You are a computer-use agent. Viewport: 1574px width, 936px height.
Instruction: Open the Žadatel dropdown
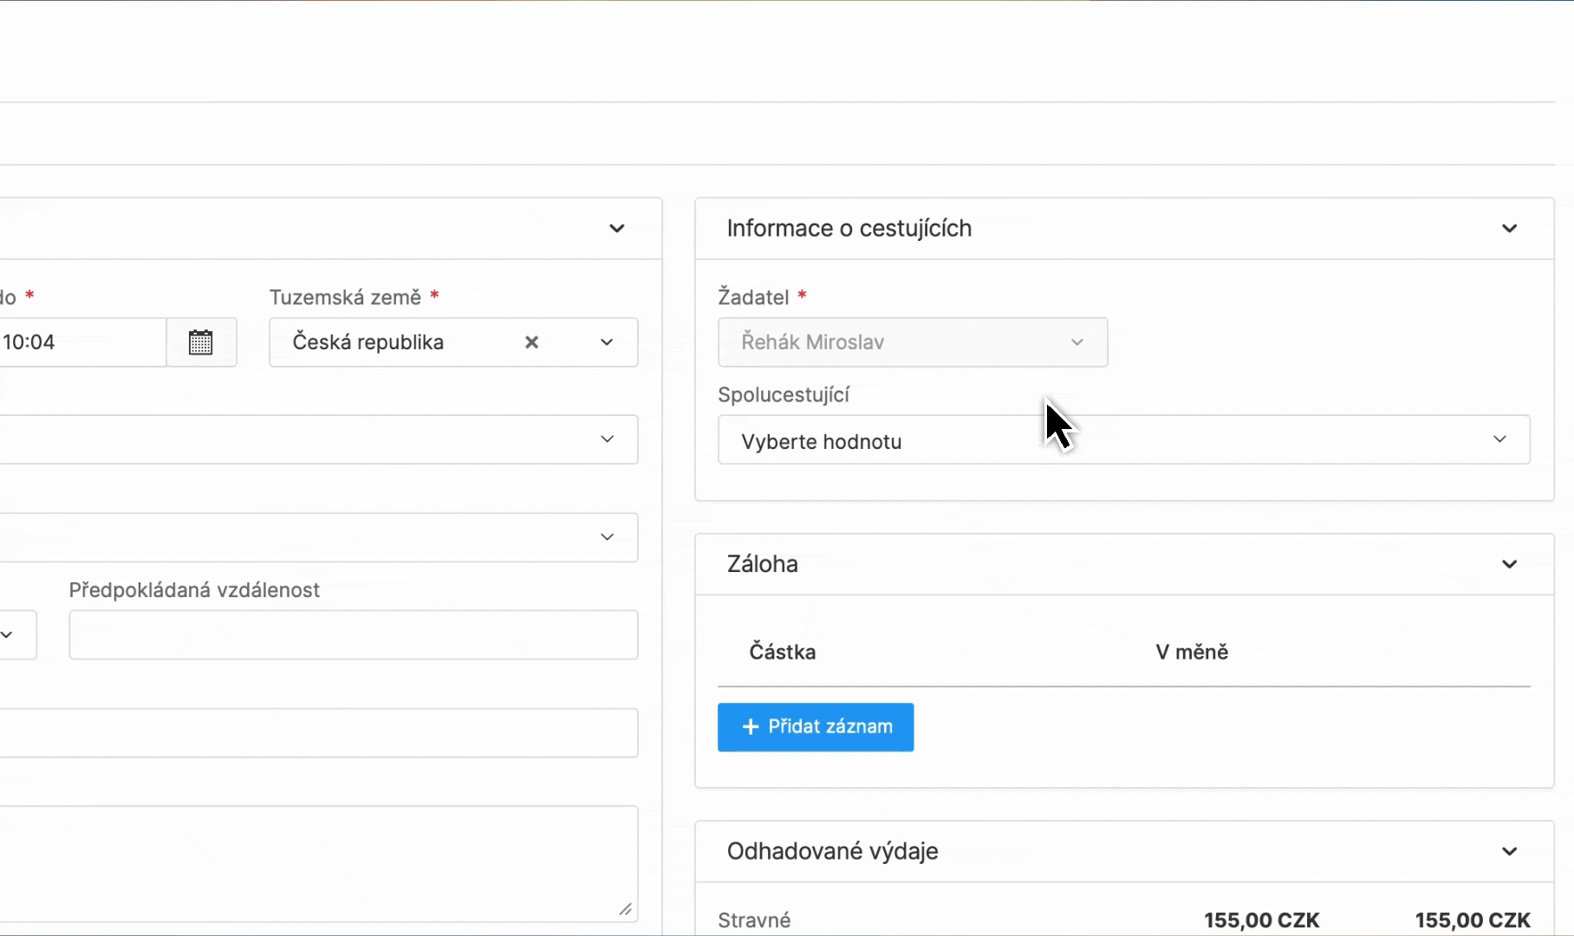pyautogui.click(x=1076, y=342)
